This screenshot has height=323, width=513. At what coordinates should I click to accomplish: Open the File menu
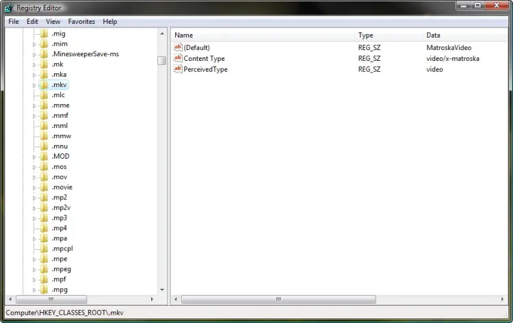[14, 21]
